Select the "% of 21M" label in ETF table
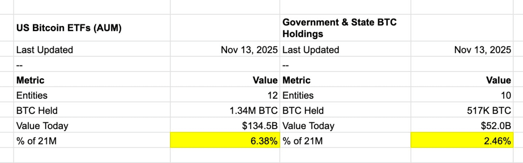523x163 pixels. click(36, 141)
